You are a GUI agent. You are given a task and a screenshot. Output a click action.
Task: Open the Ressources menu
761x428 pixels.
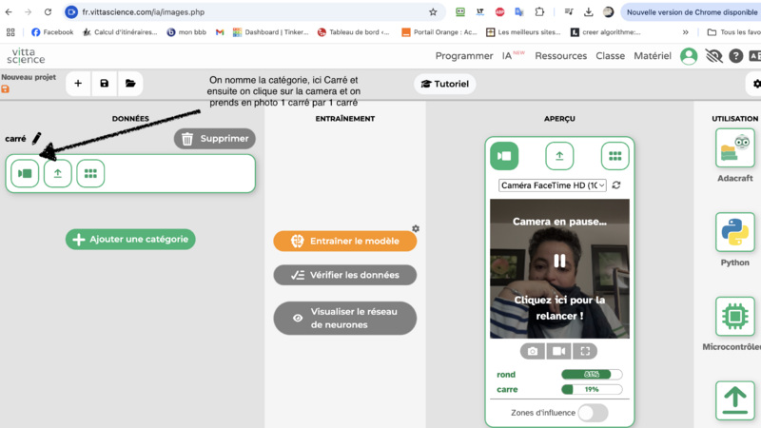[x=560, y=56]
